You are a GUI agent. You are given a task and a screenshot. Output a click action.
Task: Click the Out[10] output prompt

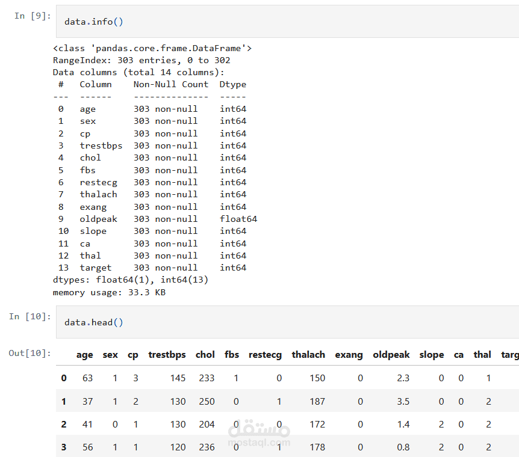30,353
